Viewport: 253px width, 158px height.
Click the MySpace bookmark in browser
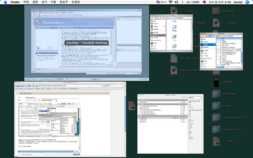point(38,89)
